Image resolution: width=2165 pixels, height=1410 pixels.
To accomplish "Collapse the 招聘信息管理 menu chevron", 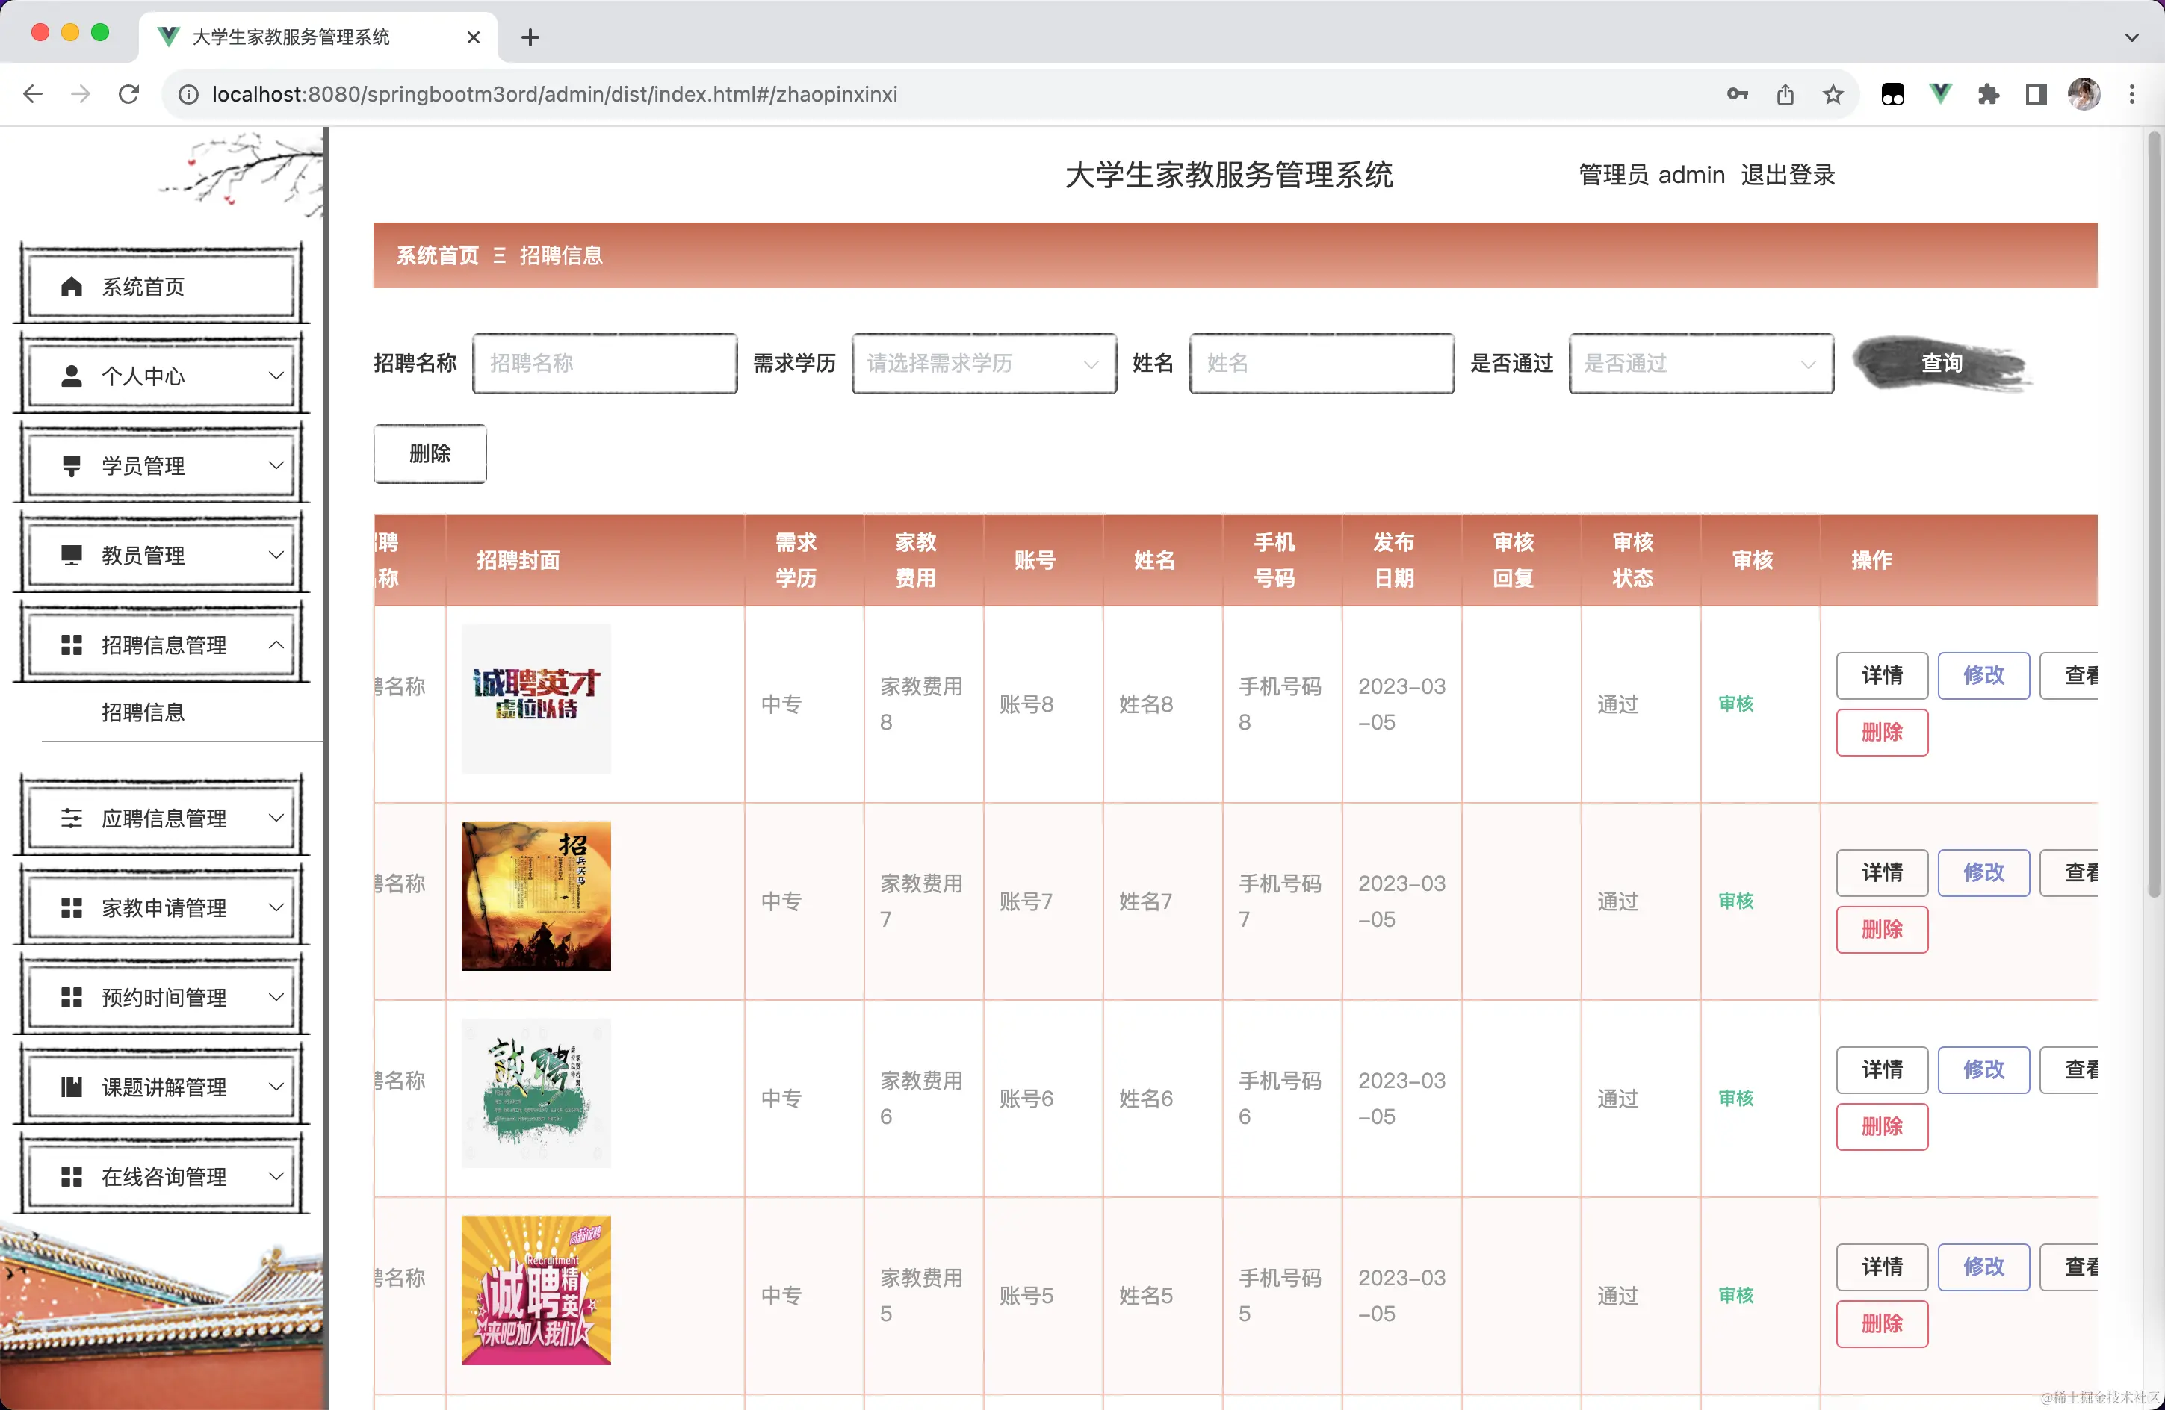I will [x=276, y=645].
